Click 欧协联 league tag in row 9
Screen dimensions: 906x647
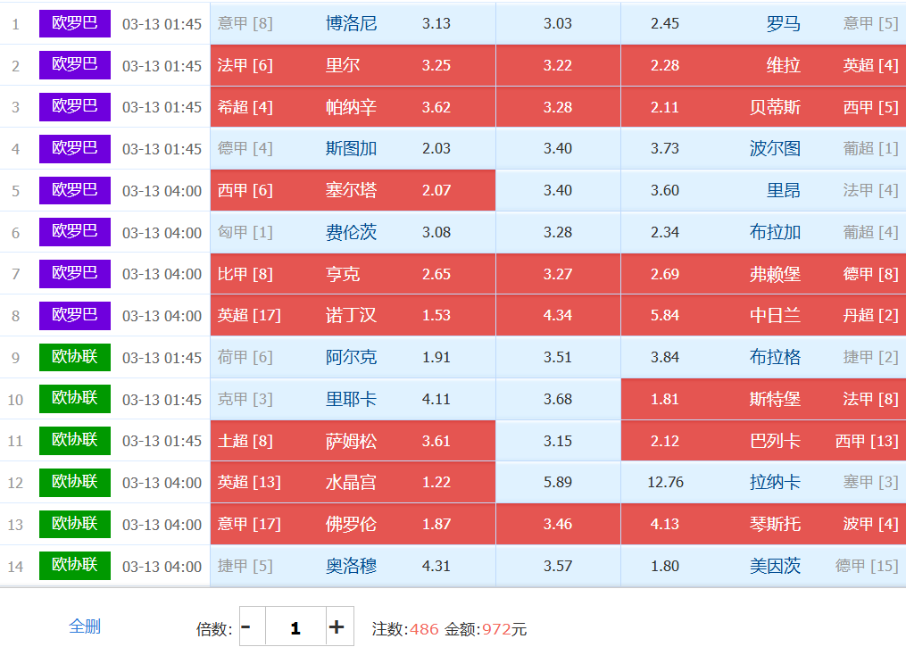click(75, 357)
